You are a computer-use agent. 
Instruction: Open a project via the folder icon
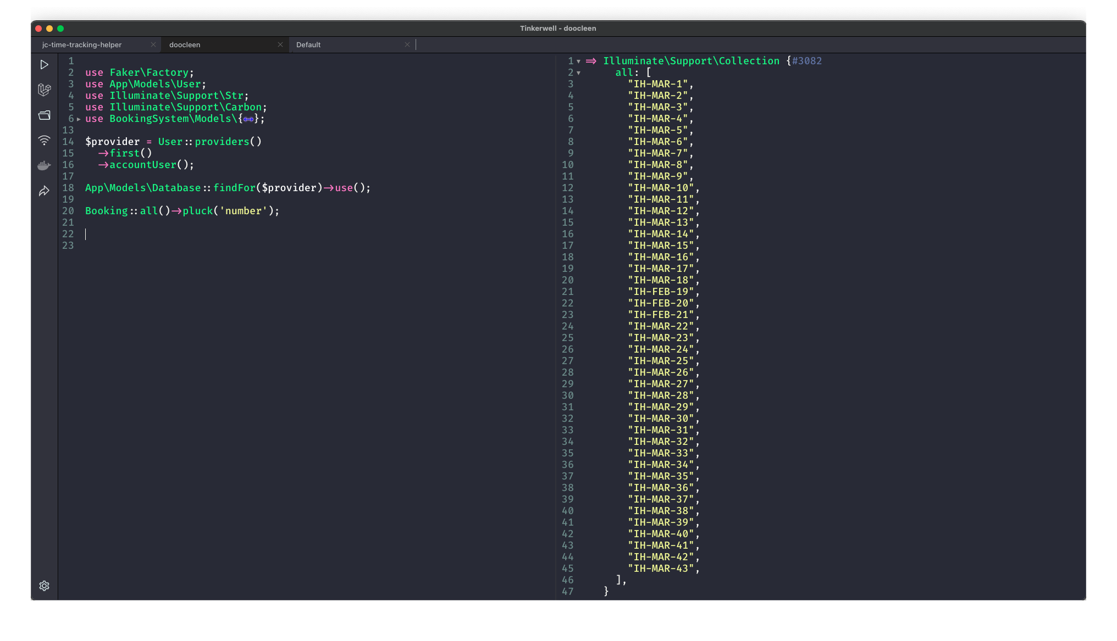click(x=45, y=115)
